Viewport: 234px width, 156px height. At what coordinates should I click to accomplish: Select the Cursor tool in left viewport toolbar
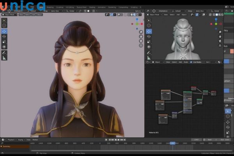[4, 25]
